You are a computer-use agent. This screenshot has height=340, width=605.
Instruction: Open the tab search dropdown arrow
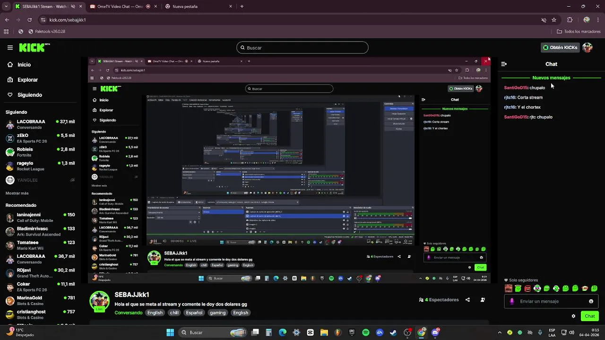point(6,7)
